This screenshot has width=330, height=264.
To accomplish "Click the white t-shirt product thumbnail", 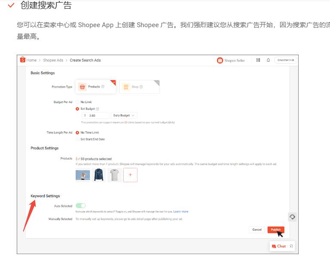I will pos(114,175).
